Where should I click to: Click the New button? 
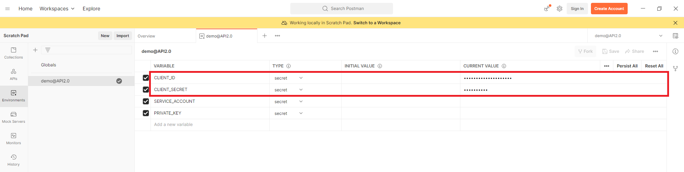(105, 36)
